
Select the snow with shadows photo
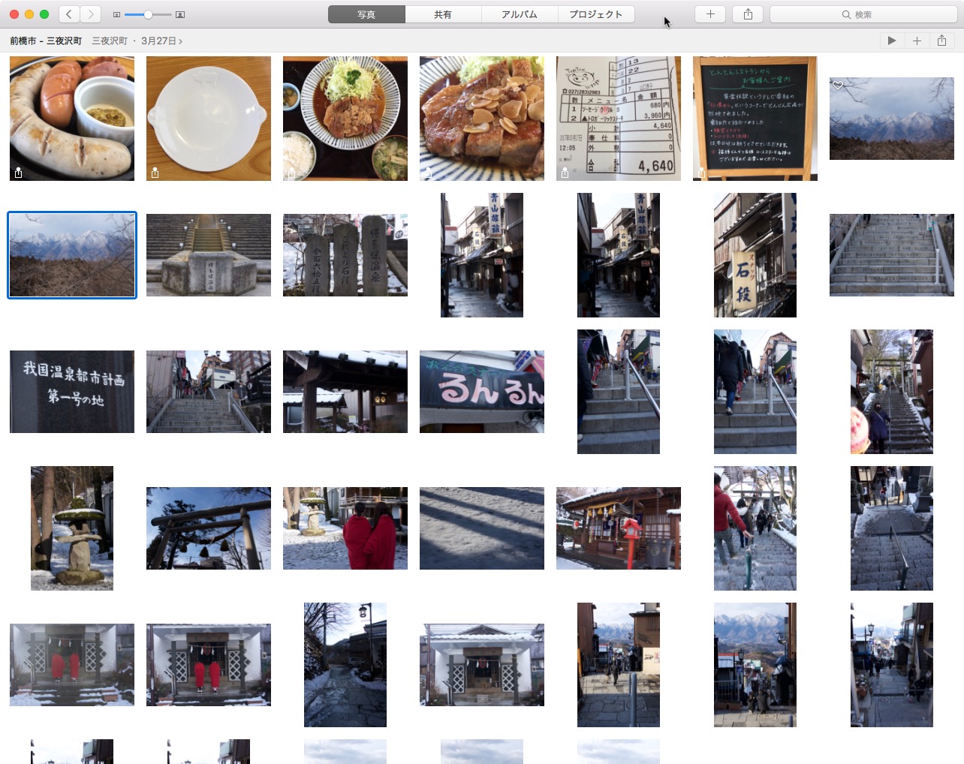(x=482, y=528)
